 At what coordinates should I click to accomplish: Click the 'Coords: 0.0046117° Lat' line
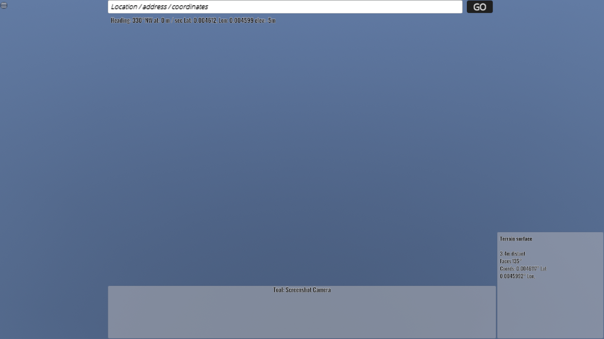click(523, 269)
